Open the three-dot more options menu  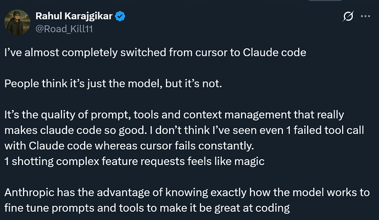pyautogui.click(x=365, y=18)
